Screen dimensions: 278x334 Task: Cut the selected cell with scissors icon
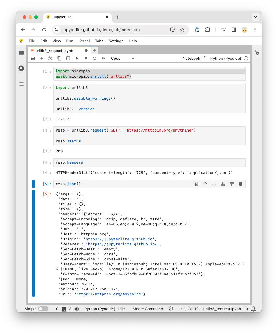click(x=51, y=58)
